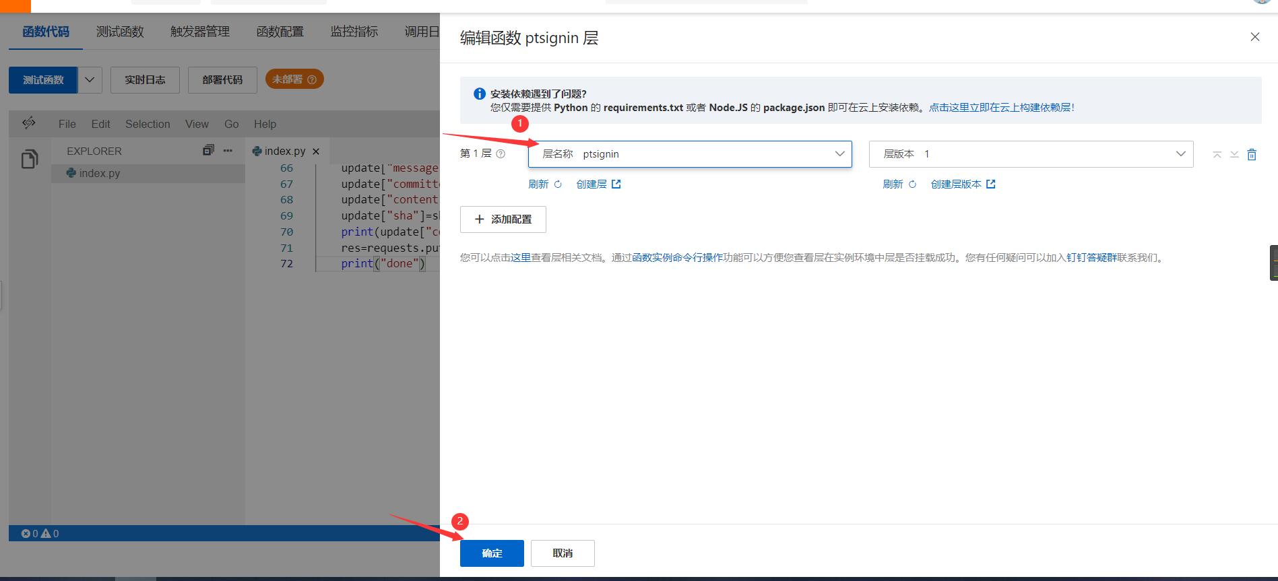Open the Explorer more actions ellipsis
The width and height of the screenshot is (1278, 581).
[x=228, y=151]
